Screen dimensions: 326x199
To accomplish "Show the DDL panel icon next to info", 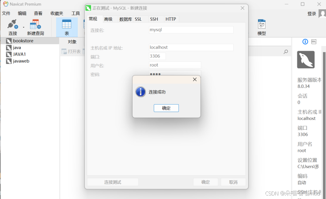I will tap(314, 42).
